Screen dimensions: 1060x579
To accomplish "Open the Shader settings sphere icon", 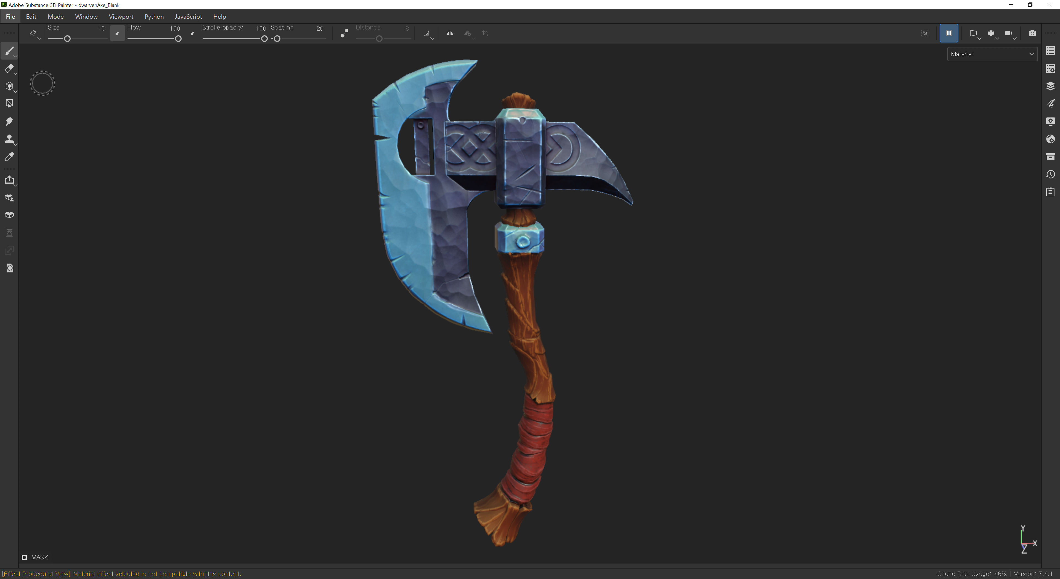I will (x=1051, y=139).
